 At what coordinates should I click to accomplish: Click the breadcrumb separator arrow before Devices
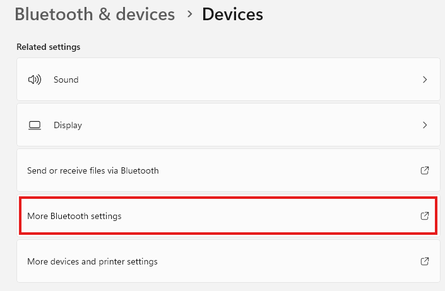point(189,14)
